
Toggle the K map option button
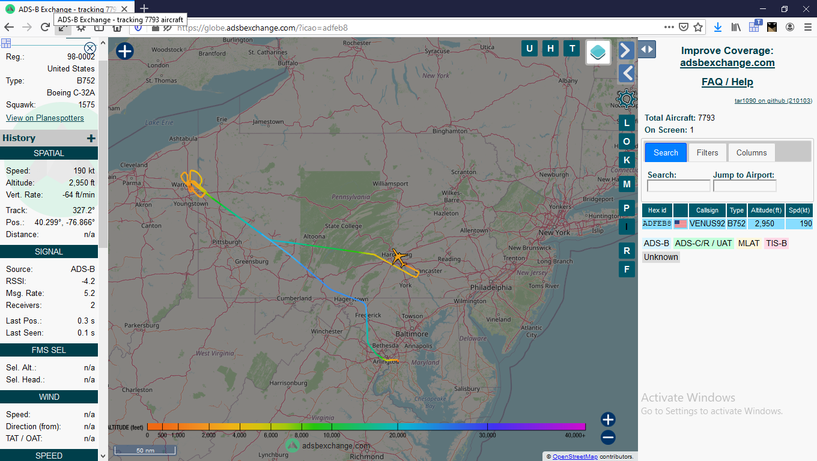[627, 160]
